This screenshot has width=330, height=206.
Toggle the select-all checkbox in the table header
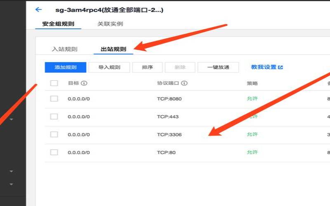click(54, 83)
